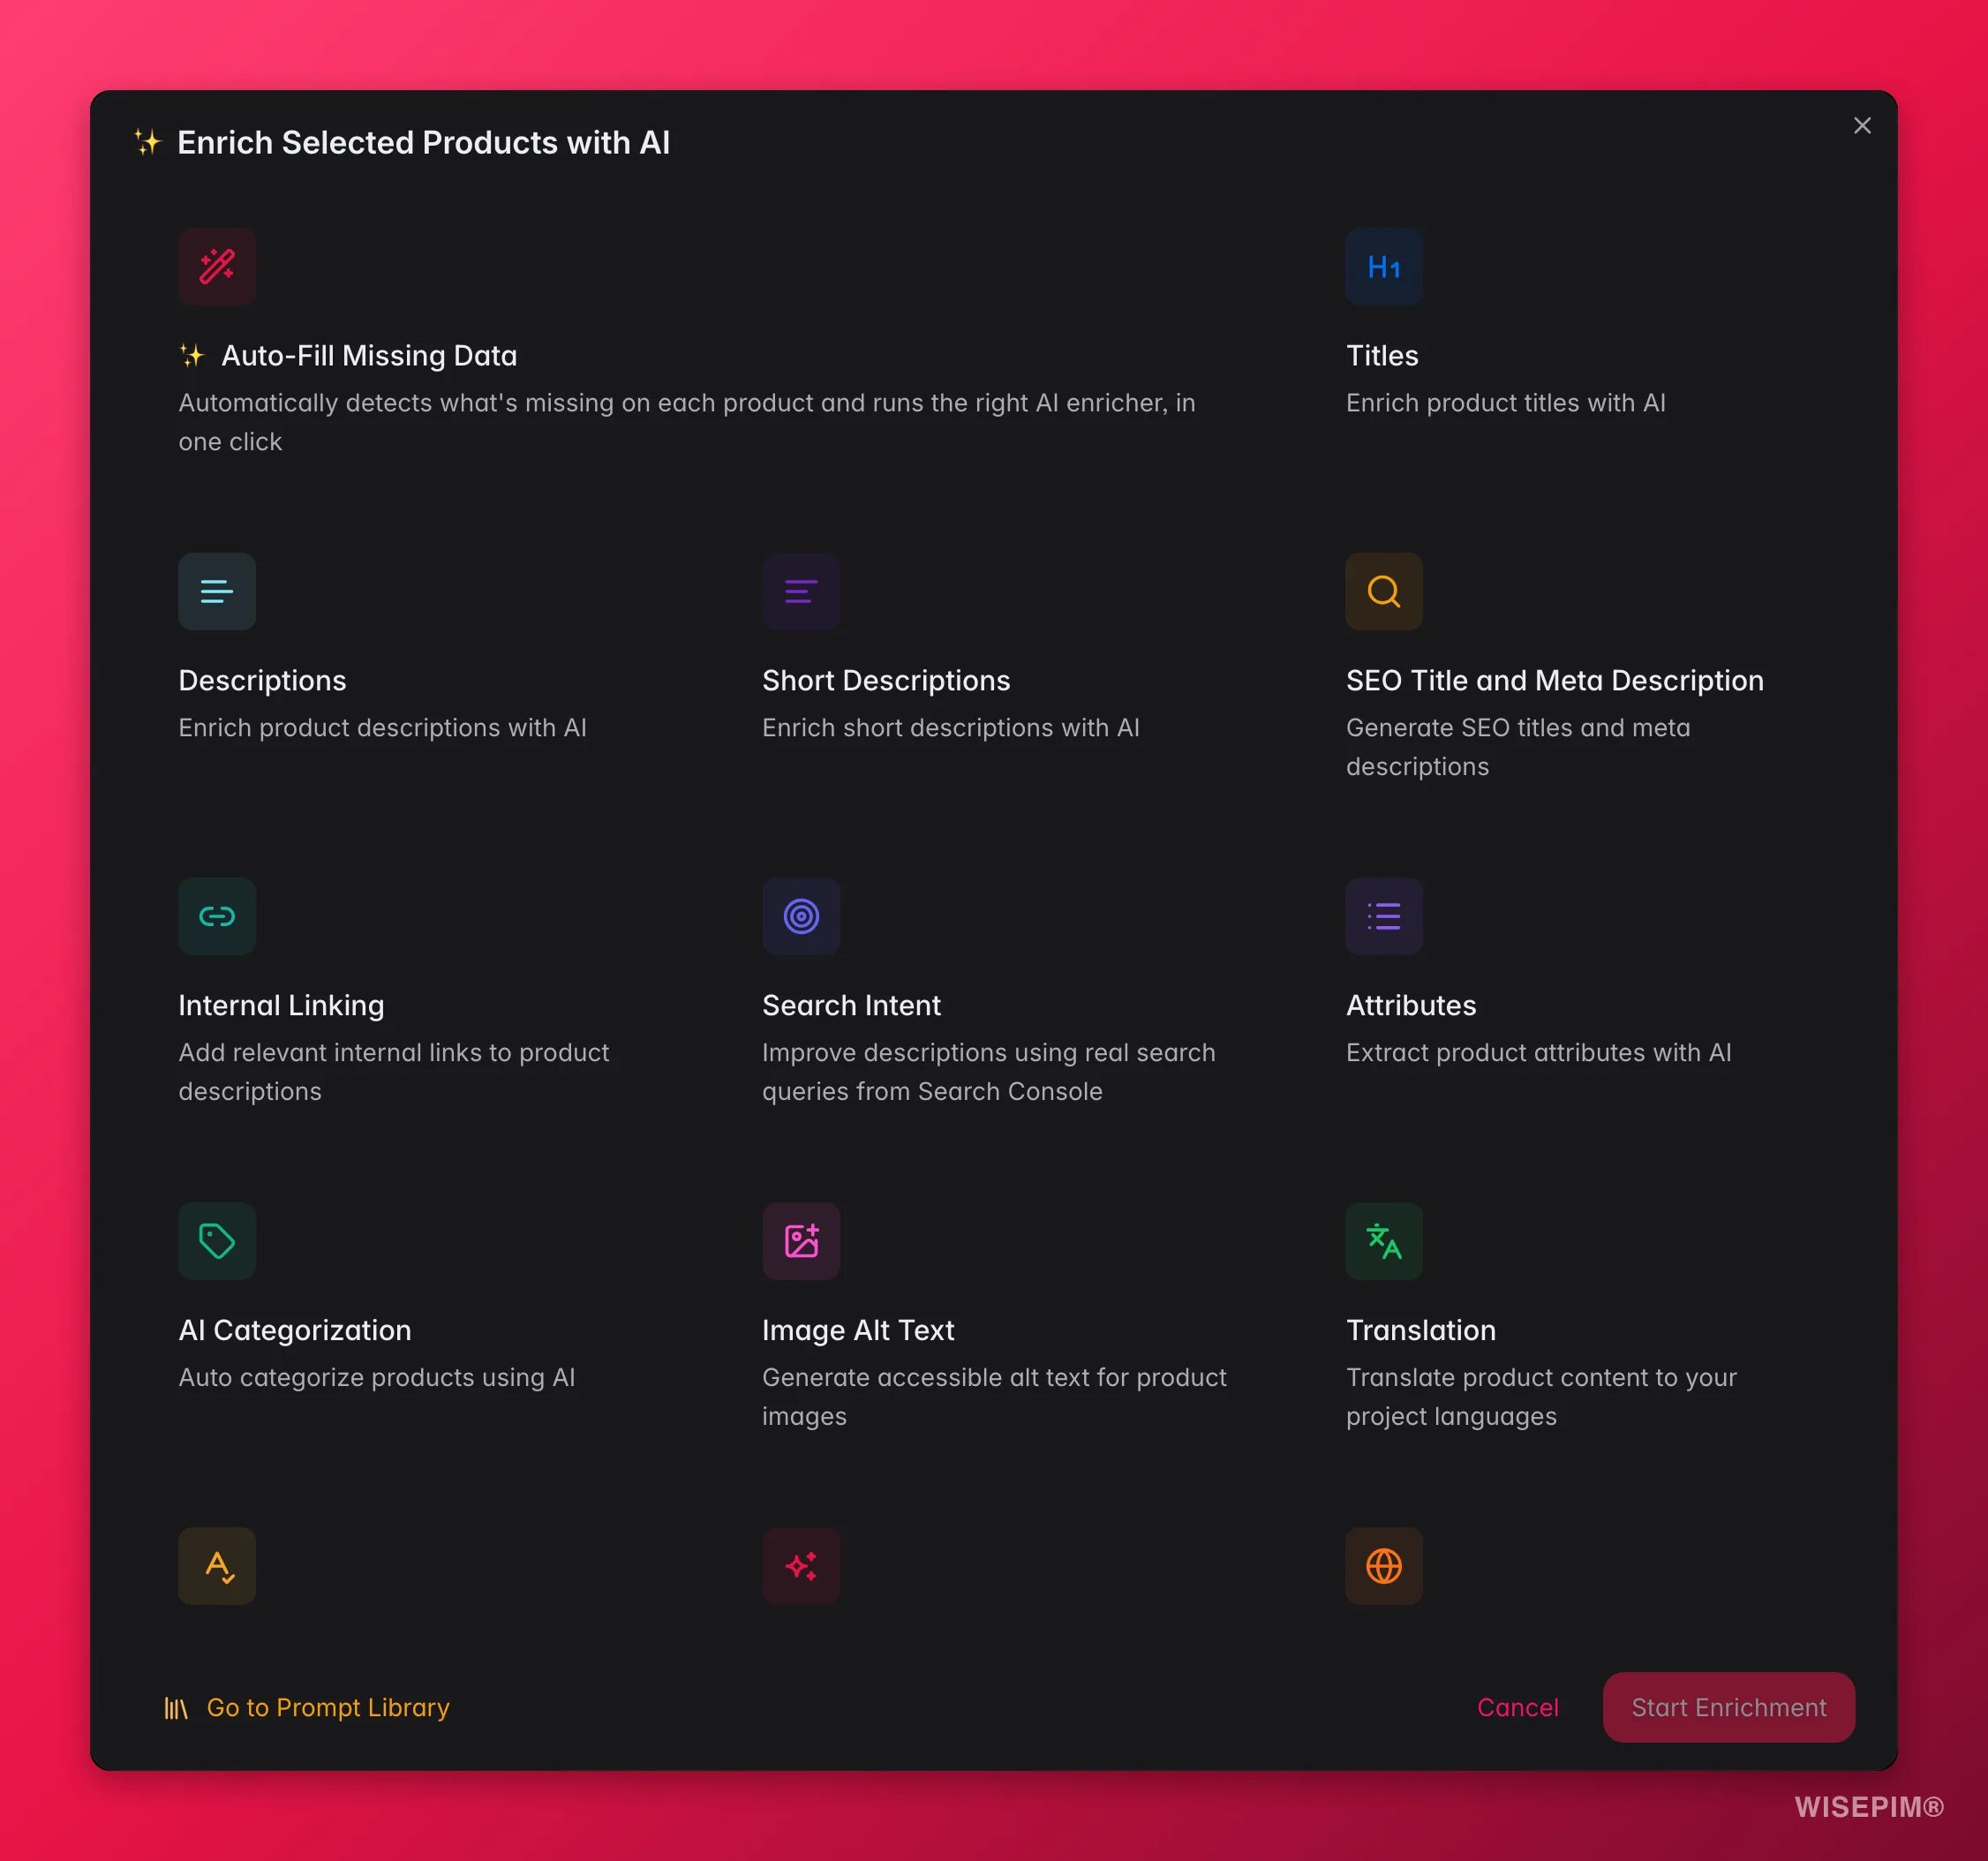Choose the Image Alt Text picture icon
The height and width of the screenshot is (1861, 1988).
pyautogui.click(x=801, y=1242)
